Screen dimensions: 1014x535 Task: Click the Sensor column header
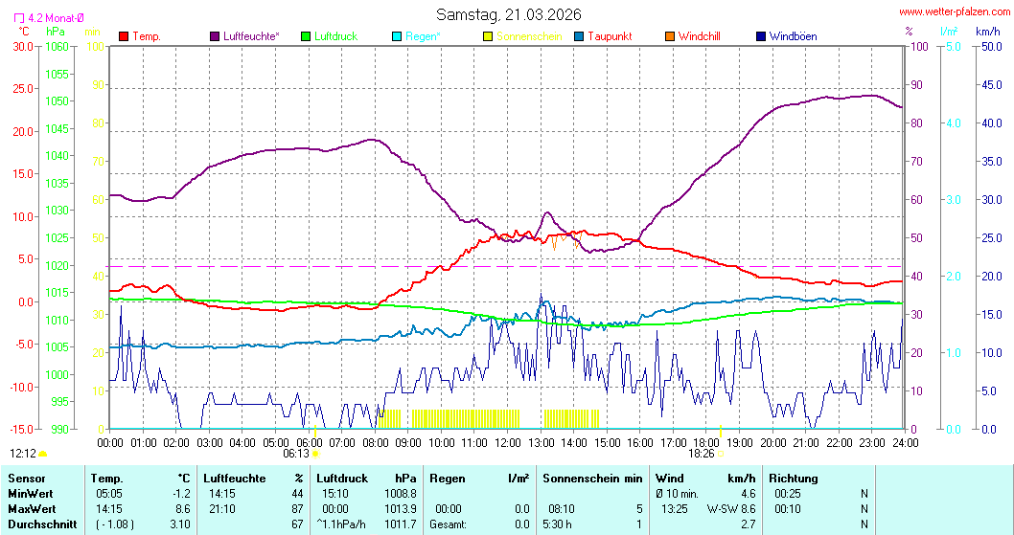tap(26, 478)
